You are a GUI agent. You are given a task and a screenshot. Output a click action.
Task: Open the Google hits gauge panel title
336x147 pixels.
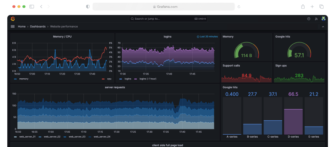tap(283, 37)
